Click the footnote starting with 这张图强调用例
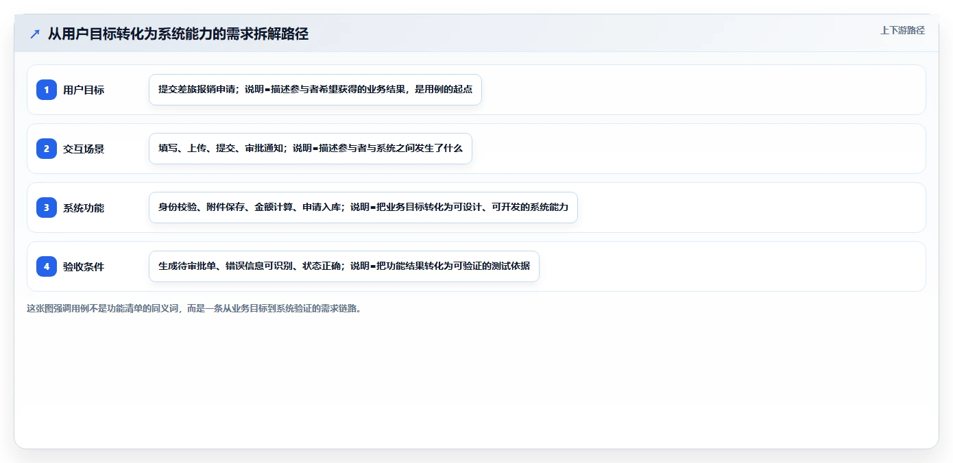This screenshot has height=463, width=953. pos(194,308)
